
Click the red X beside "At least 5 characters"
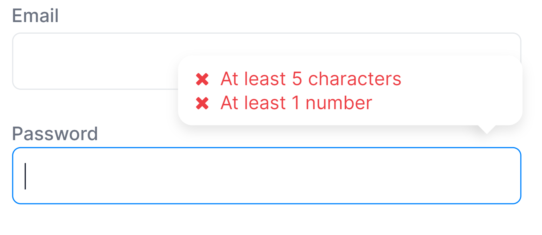click(x=202, y=79)
